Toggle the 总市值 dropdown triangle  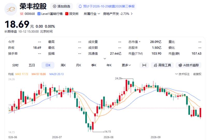click(139, 42)
